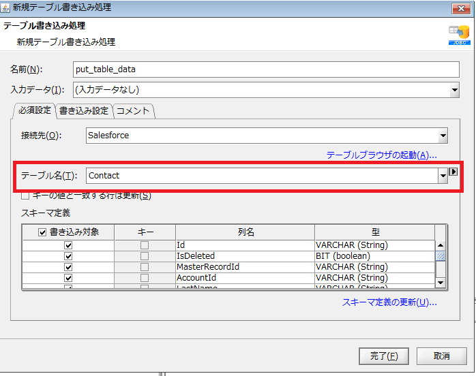Click the JDBC table icon in header
This screenshot has height=376, width=476.
coord(460,35)
